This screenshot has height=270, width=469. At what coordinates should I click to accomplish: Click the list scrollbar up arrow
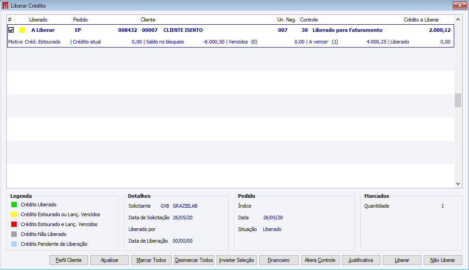(458, 19)
